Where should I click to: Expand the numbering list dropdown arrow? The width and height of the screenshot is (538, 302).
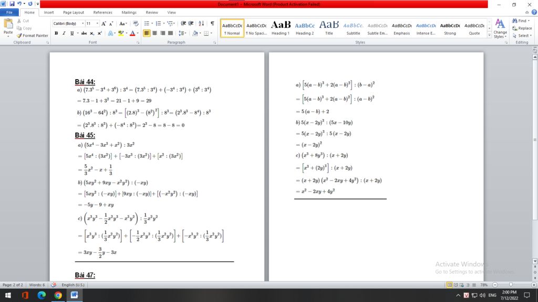click(164, 24)
